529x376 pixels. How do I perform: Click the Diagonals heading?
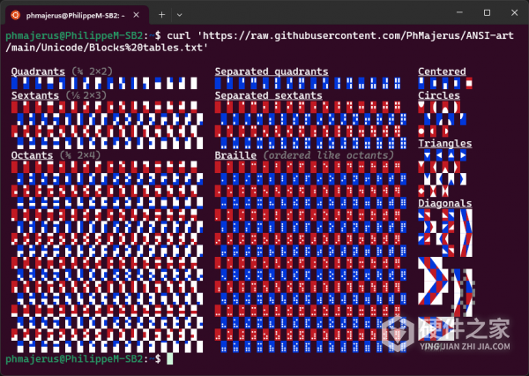[444, 203]
